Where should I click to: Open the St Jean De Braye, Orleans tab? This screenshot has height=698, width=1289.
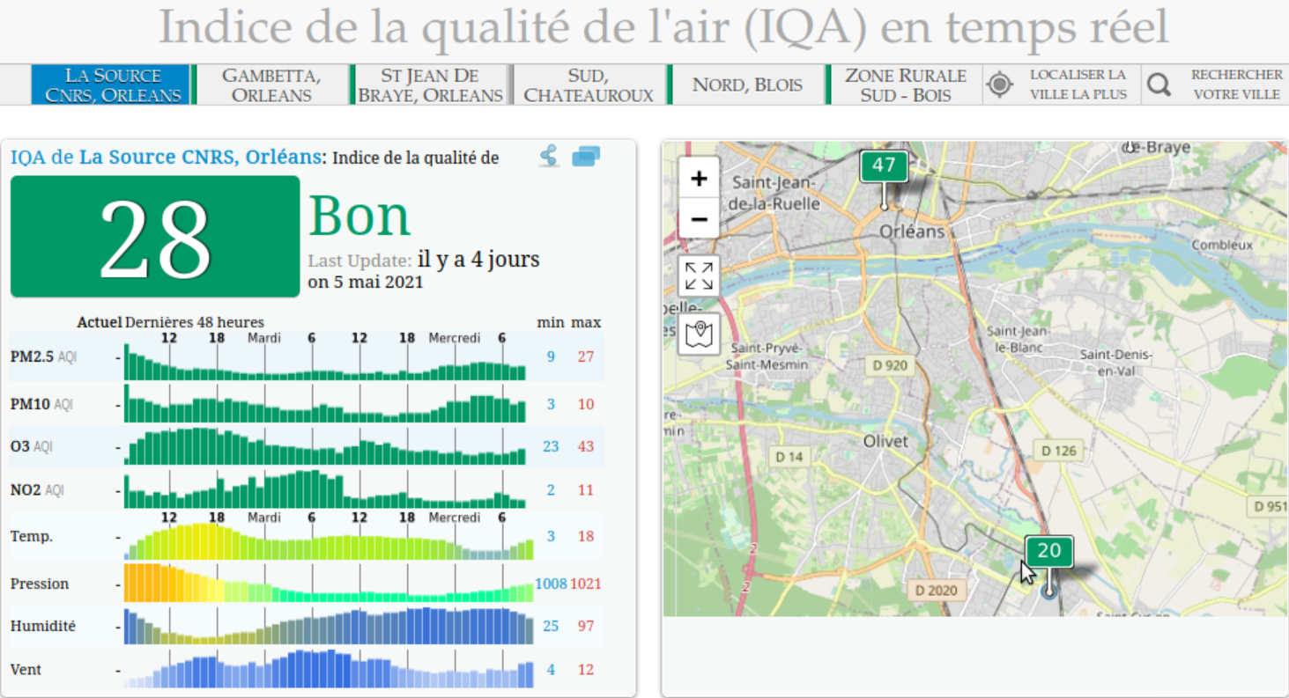(430, 85)
